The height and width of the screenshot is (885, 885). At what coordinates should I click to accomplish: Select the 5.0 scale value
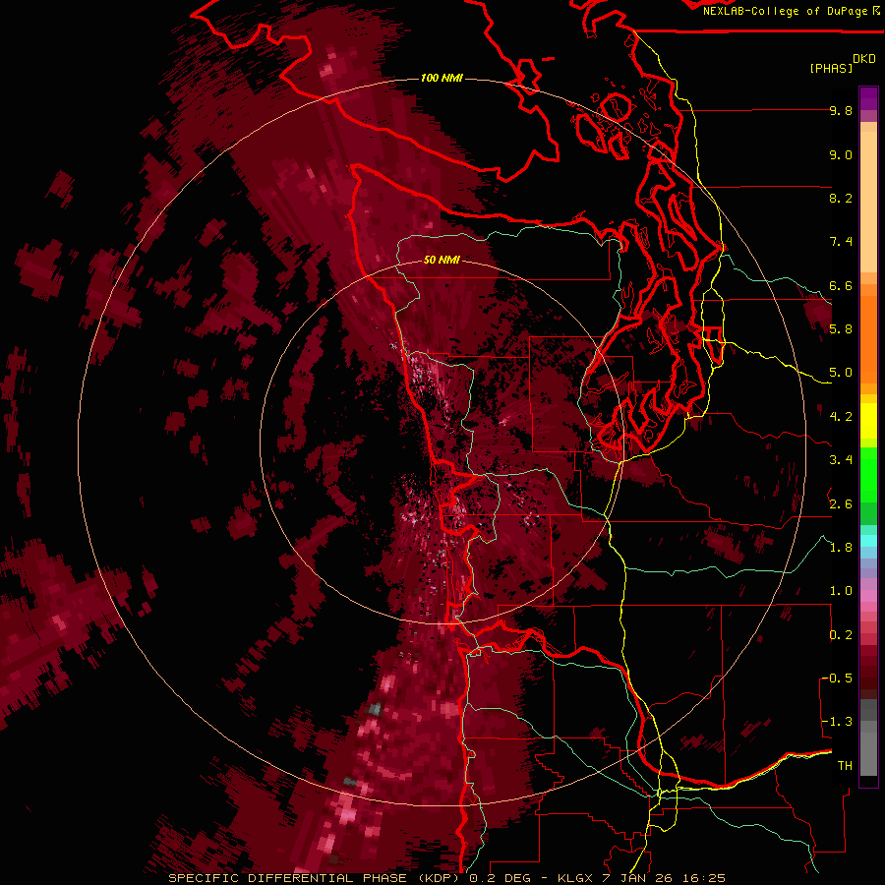pyautogui.click(x=841, y=373)
